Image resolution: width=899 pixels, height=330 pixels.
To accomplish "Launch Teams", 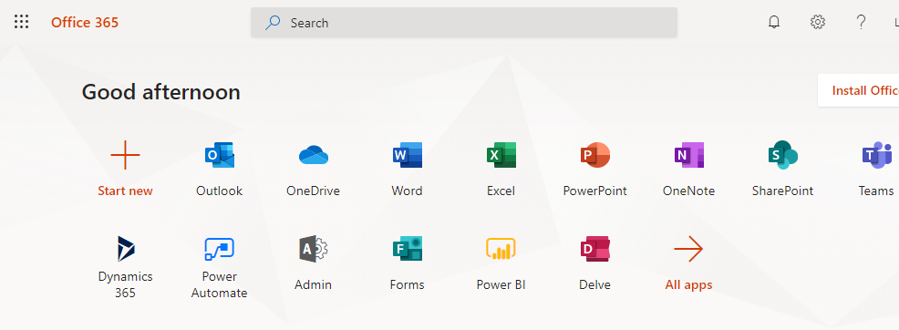I will (876, 155).
